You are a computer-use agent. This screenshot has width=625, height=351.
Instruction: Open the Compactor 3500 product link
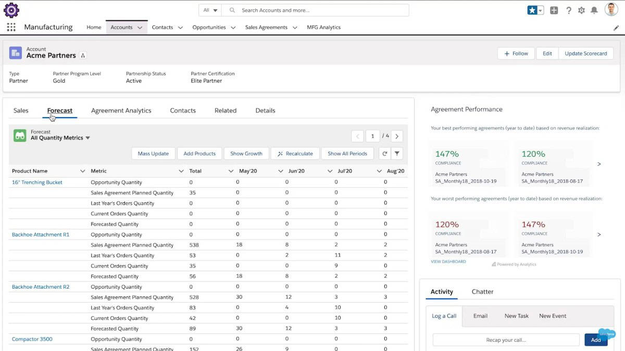(x=32, y=339)
